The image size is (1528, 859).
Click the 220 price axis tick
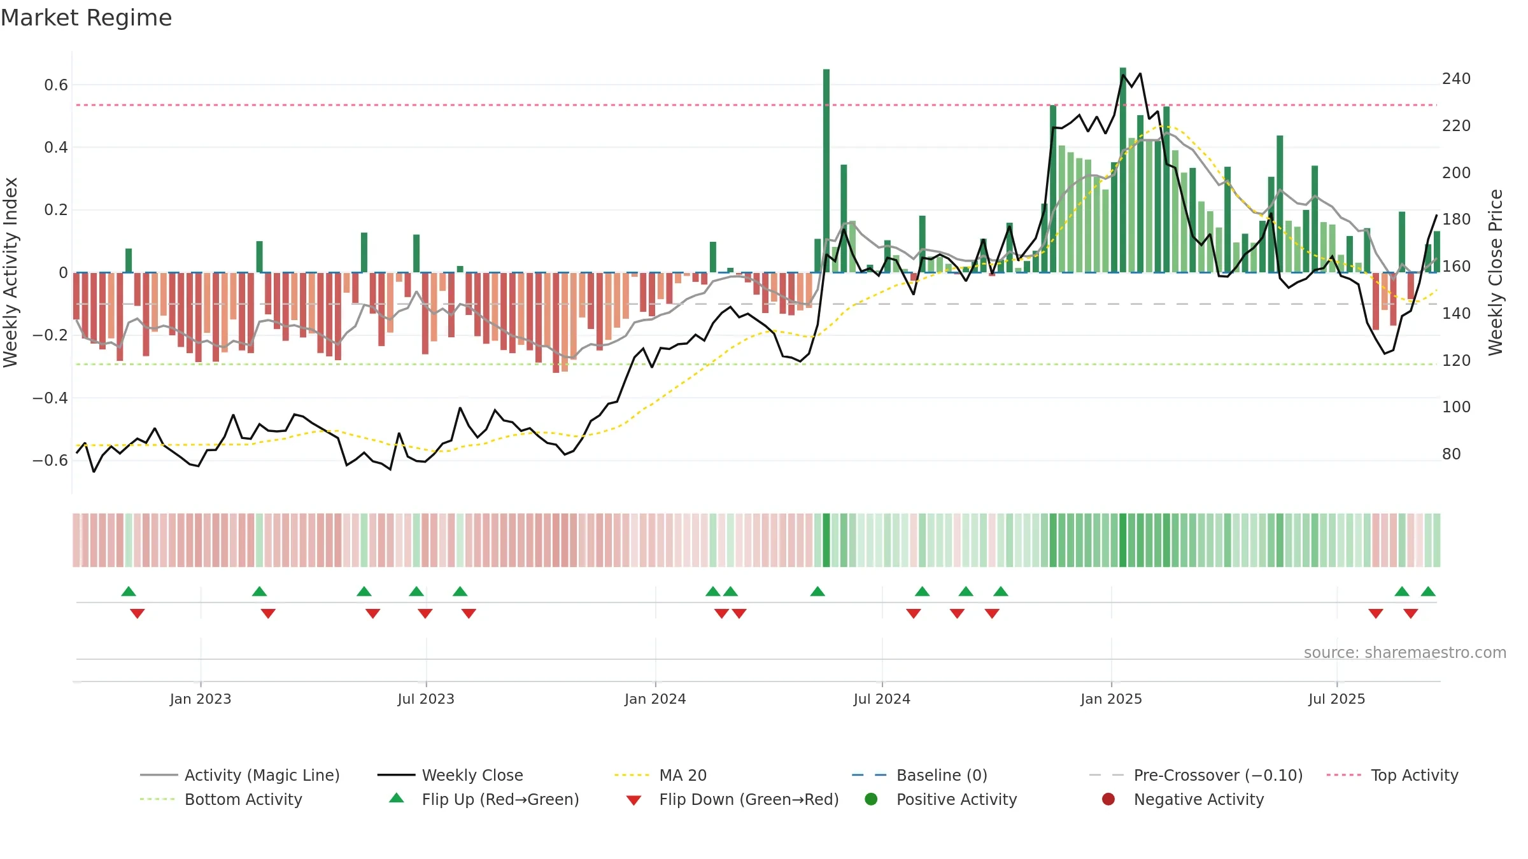pyautogui.click(x=1456, y=125)
